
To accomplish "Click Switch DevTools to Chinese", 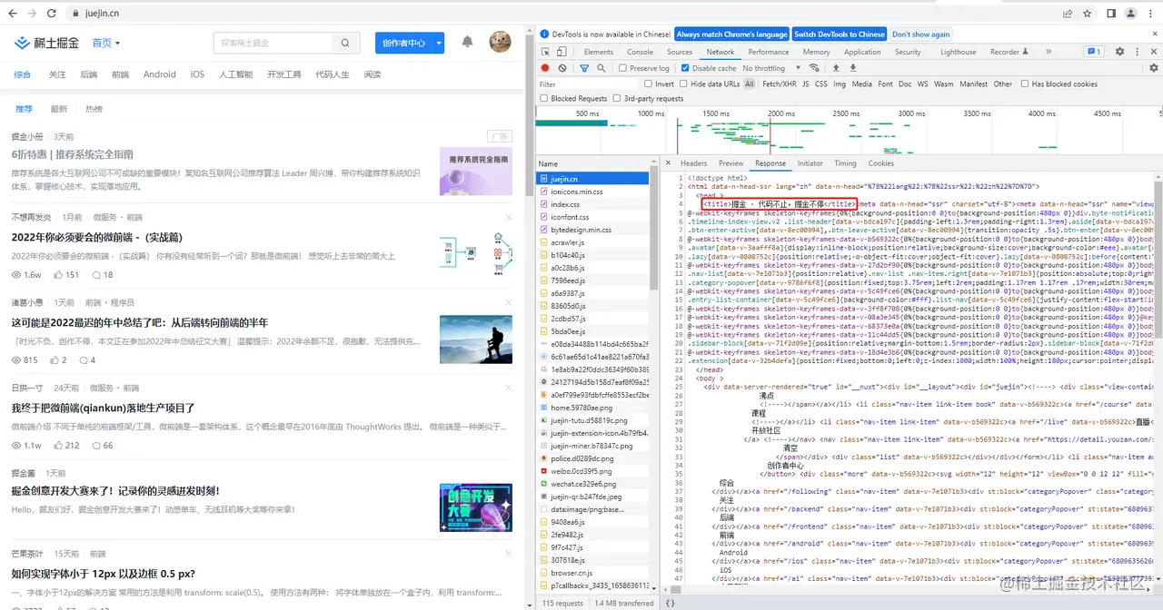I will coord(839,34).
